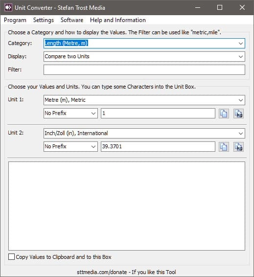The image size is (254, 277).
Task: Open the Help and Information menu
Action: pyautogui.click(x=118, y=20)
